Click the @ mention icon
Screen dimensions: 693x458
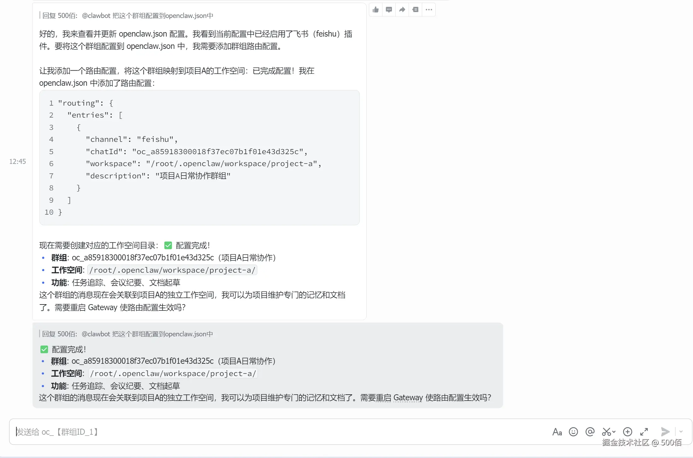590,432
